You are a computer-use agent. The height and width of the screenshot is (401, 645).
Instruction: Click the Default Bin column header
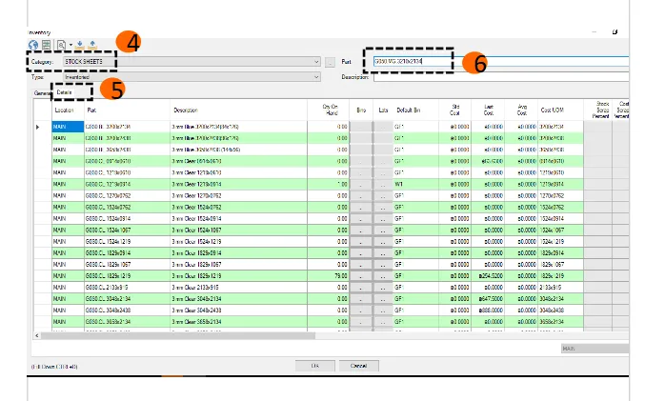(416, 110)
